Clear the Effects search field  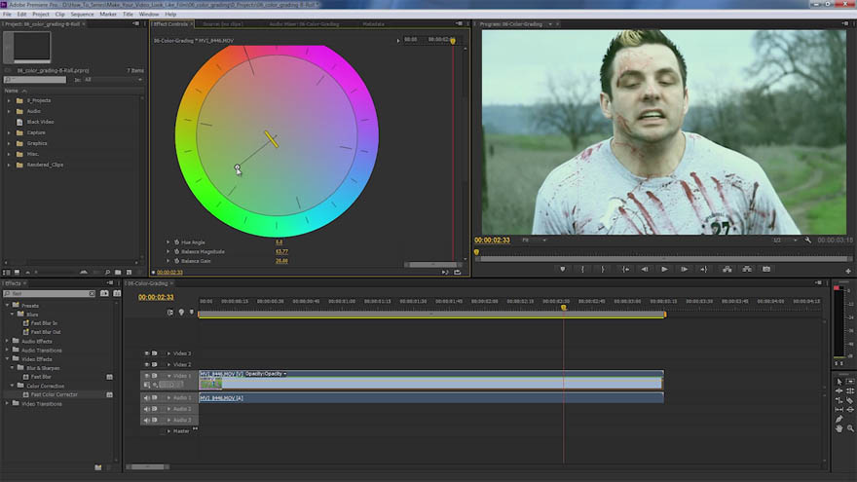tap(92, 294)
